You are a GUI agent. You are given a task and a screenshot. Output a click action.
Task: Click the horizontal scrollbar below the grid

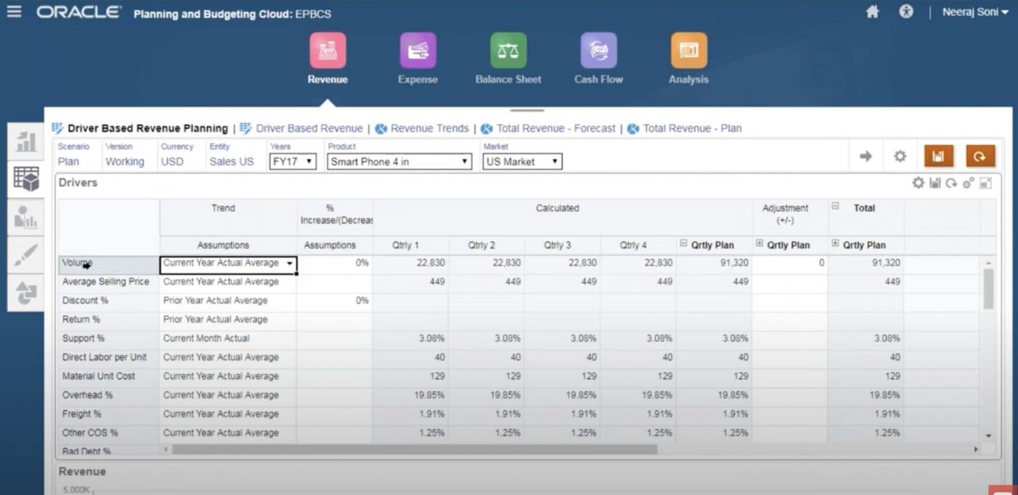[411, 448]
